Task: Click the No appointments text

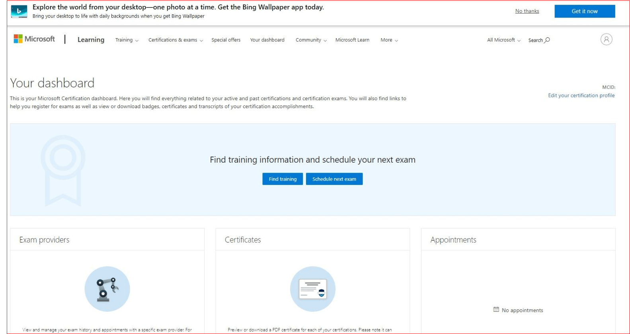Action: (522, 310)
